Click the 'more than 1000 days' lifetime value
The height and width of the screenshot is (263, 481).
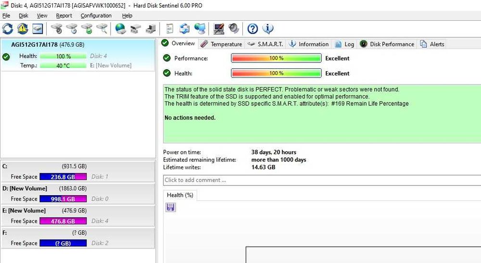(278, 160)
